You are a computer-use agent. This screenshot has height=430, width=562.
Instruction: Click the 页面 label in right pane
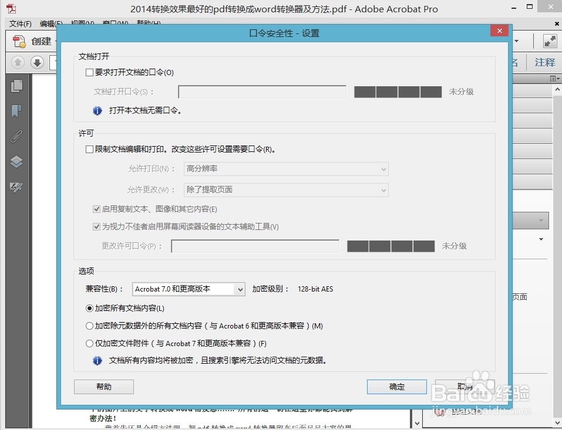pos(520,297)
